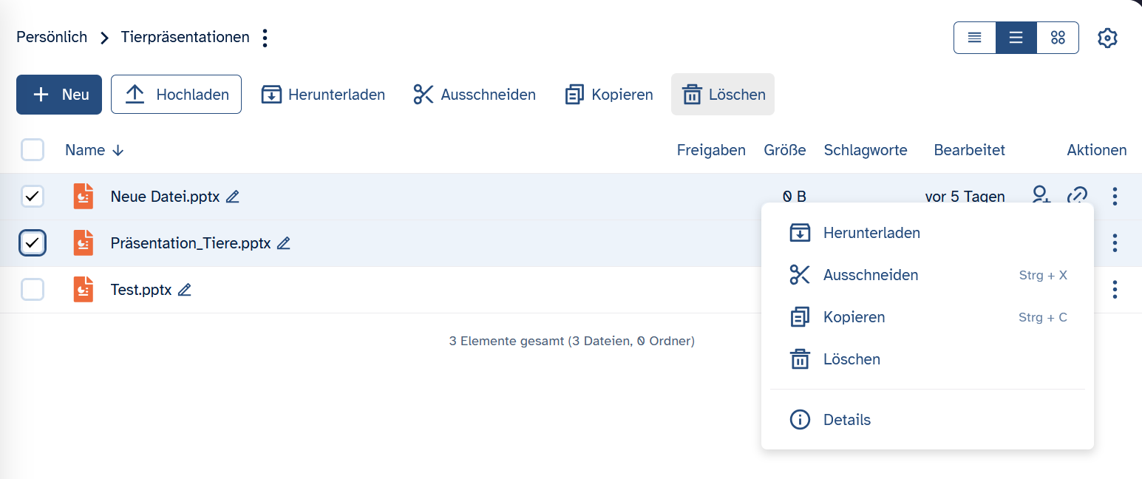Click the Test.pptx presentation file icon
Viewport: 1142px width, 479px height.
coord(84,290)
